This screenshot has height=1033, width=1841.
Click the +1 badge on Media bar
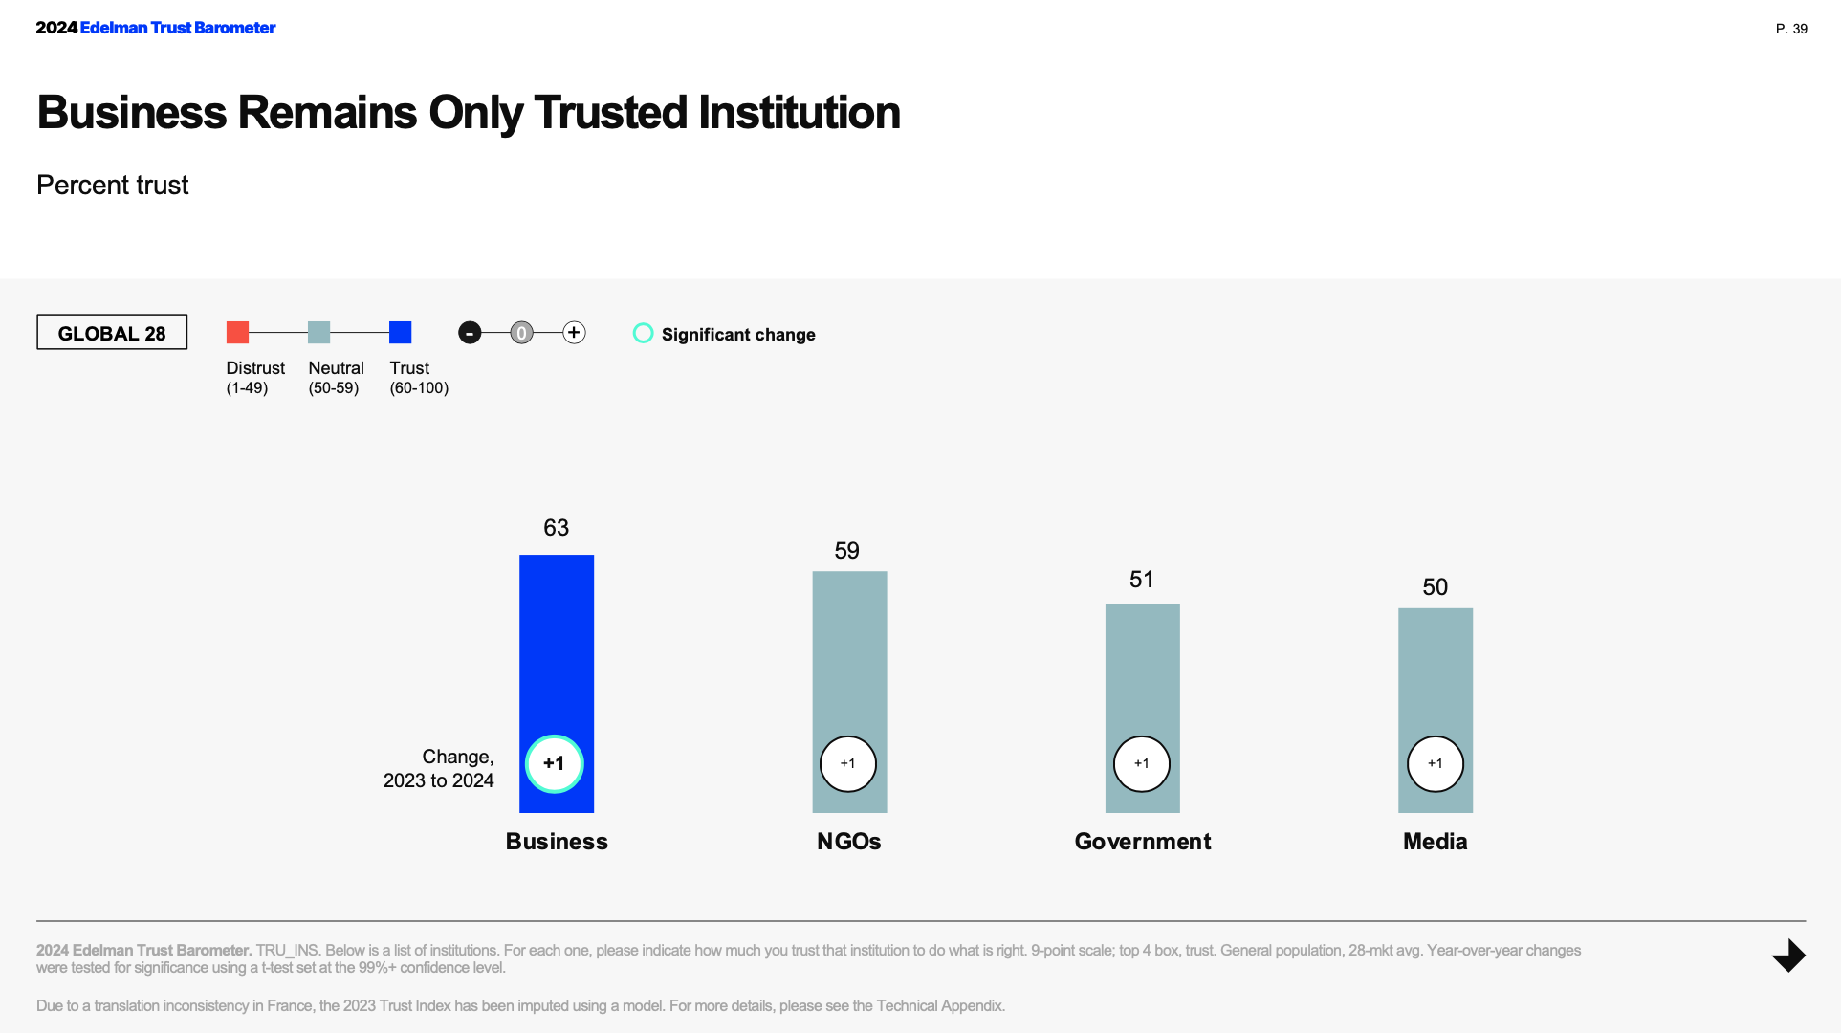pos(1436,764)
